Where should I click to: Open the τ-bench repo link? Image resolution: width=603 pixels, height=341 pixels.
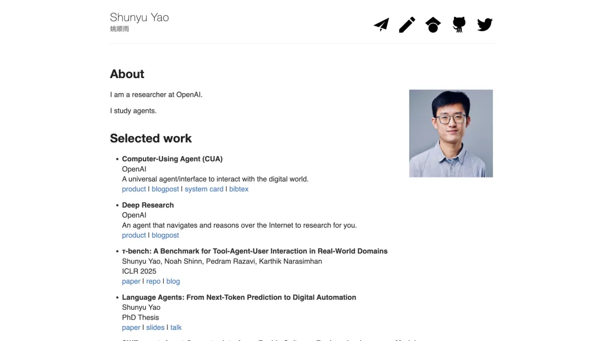click(153, 282)
